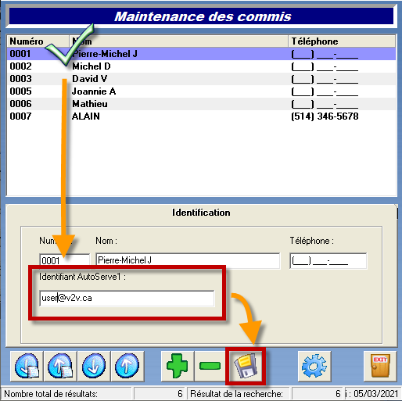This screenshot has height=401, width=402.
Task: Click the Numéro column header
Action: tap(38, 41)
